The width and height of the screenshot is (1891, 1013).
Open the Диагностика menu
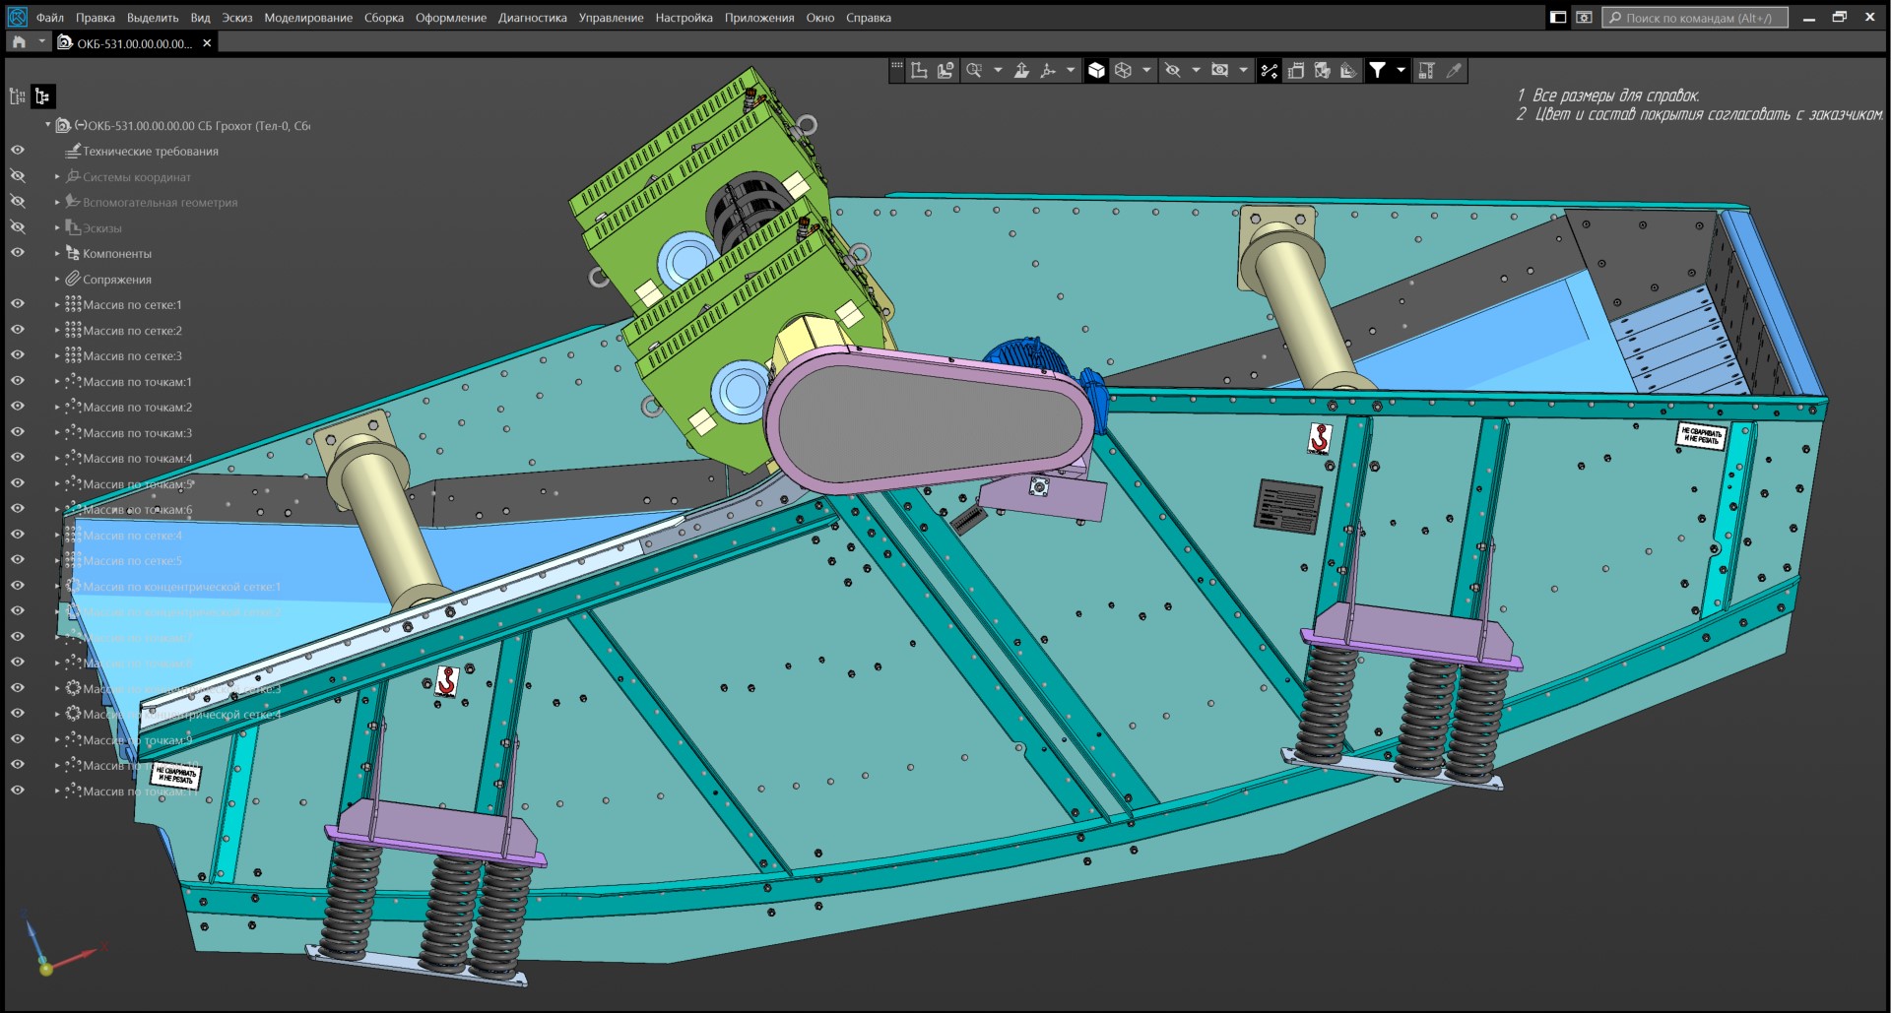pos(532,18)
